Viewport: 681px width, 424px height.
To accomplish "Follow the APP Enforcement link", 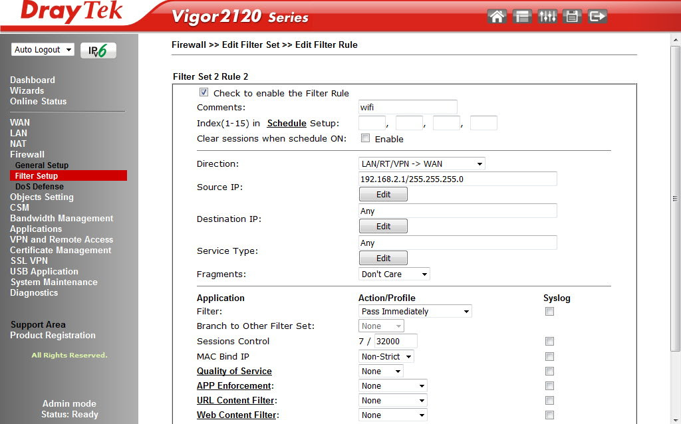I will click(x=234, y=386).
